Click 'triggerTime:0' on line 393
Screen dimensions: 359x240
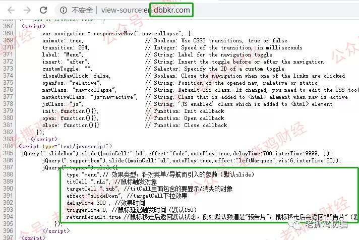click(87, 210)
